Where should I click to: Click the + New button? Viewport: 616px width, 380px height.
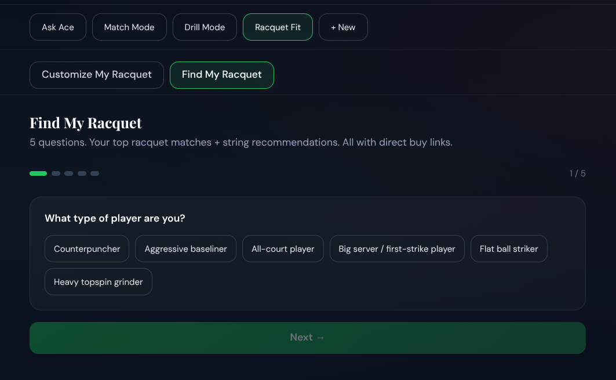(343, 27)
